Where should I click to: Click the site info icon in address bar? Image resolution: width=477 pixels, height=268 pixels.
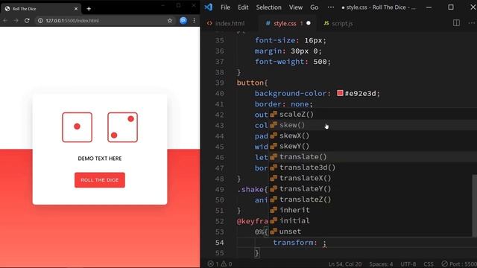(x=40, y=21)
